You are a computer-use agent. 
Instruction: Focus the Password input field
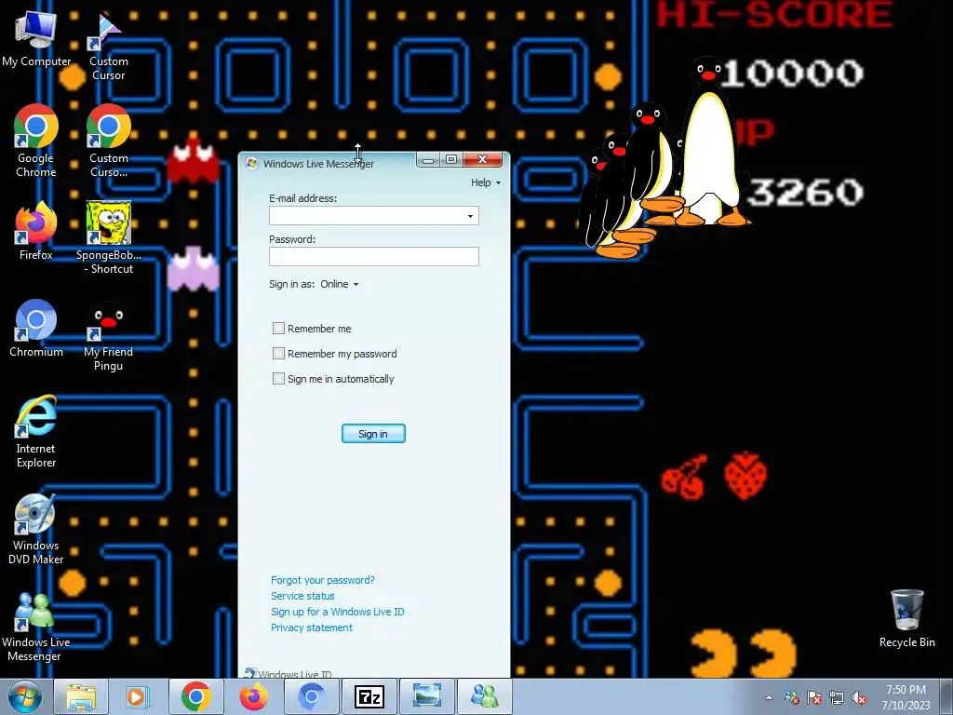click(x=374, y=257)
